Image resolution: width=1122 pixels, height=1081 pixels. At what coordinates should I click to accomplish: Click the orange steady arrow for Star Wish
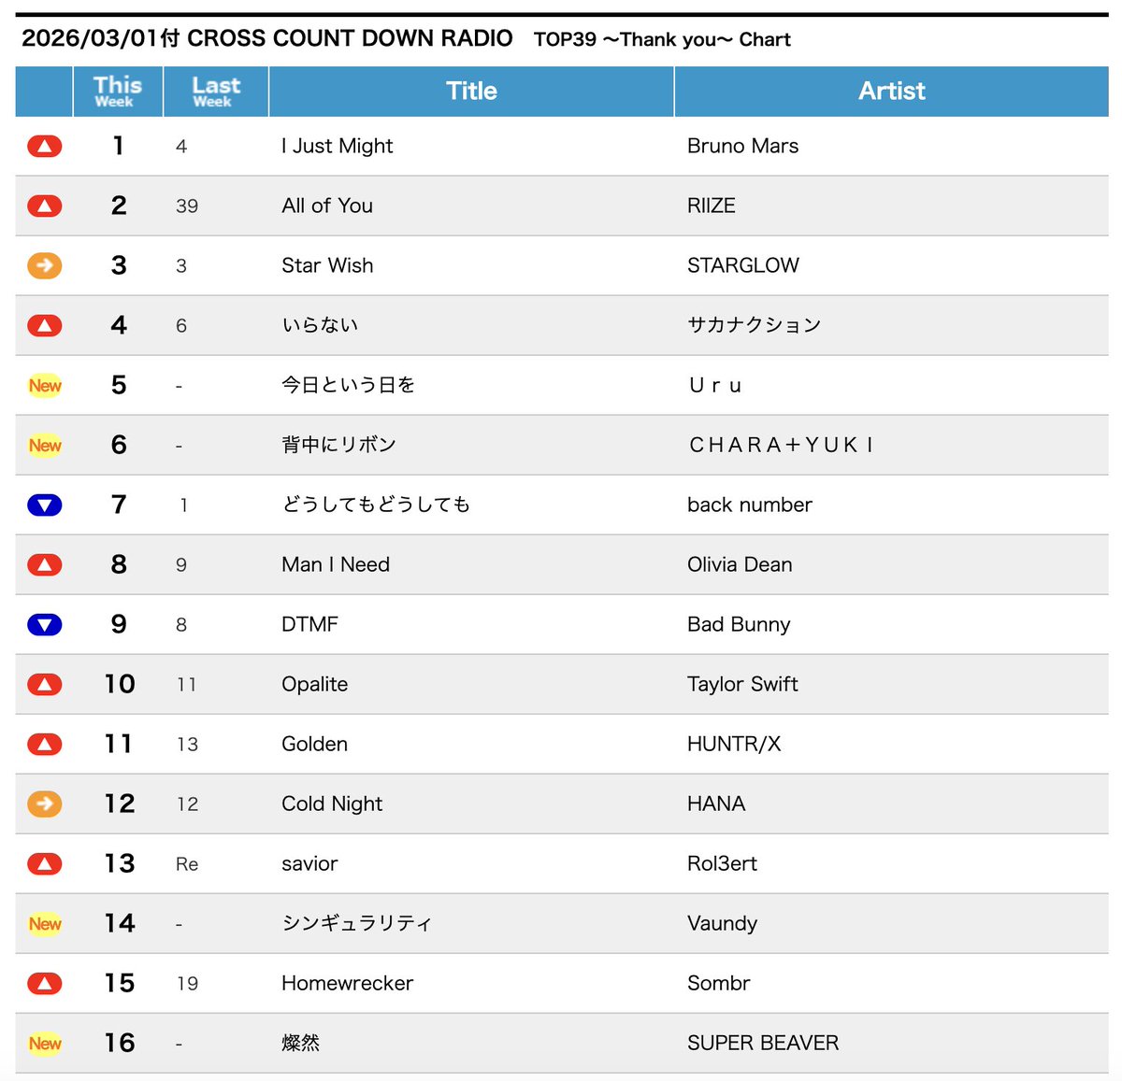tap(45, 266)
